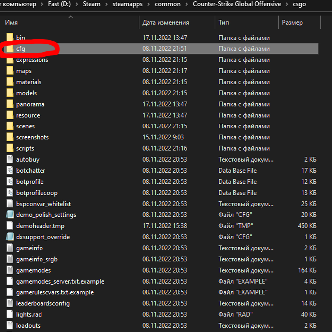Click the demo_polish_settings CFG file icon
This screenshot has width=332, height=332.
pyautogui.click(x=10, y=214)
